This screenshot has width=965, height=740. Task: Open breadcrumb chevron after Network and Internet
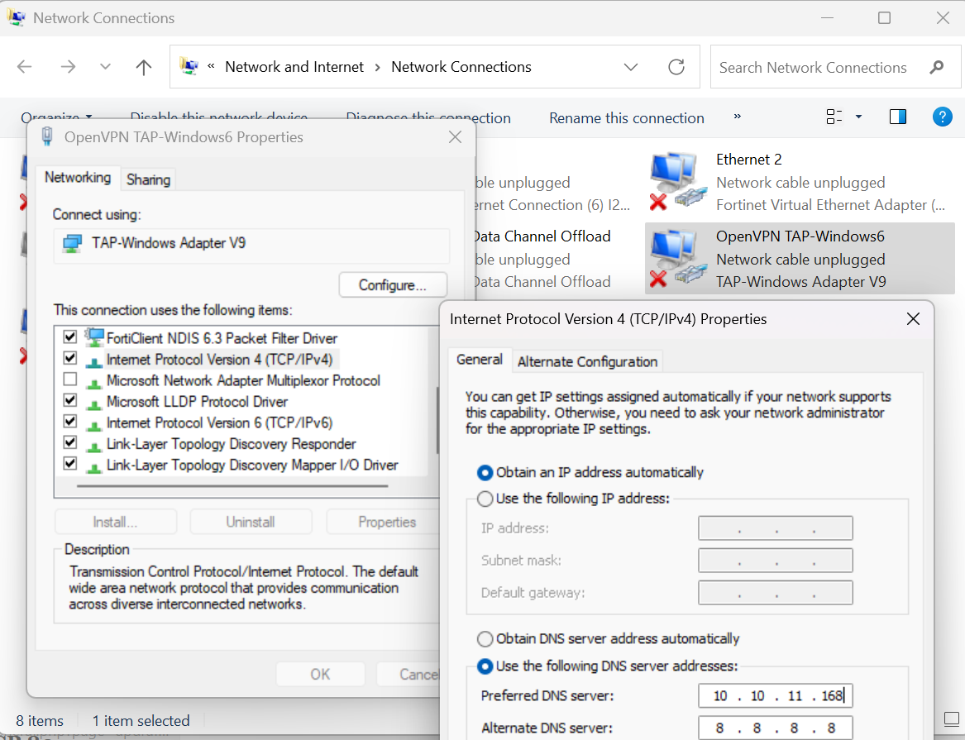378,67
